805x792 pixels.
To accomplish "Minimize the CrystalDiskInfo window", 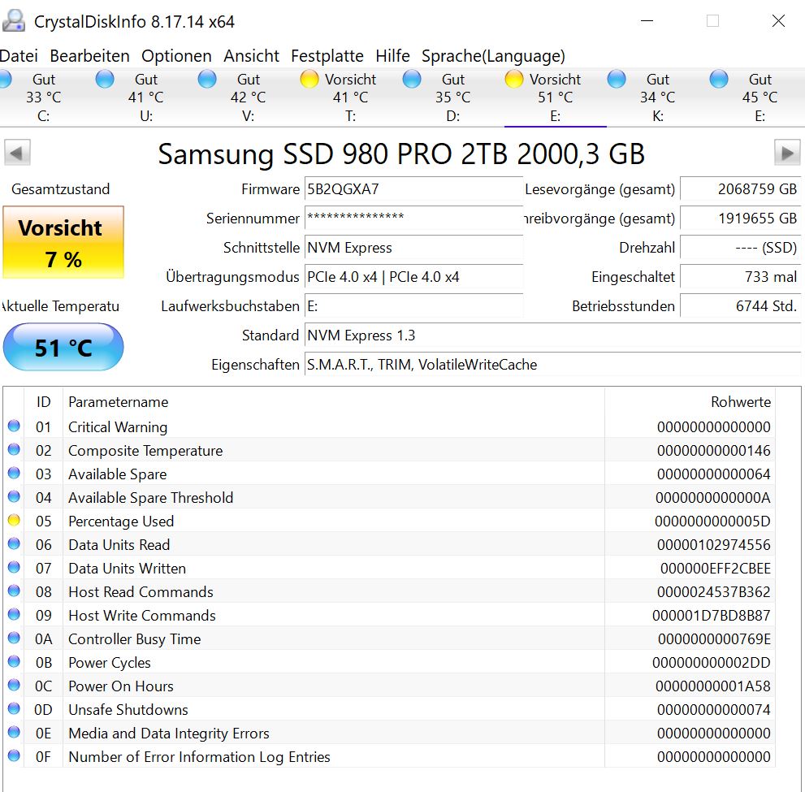I will (x=647, y=21).
